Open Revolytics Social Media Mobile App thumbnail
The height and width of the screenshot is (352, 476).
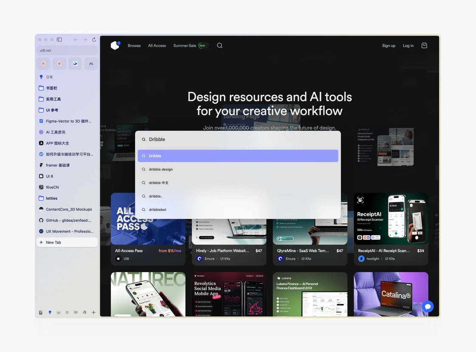229,294
